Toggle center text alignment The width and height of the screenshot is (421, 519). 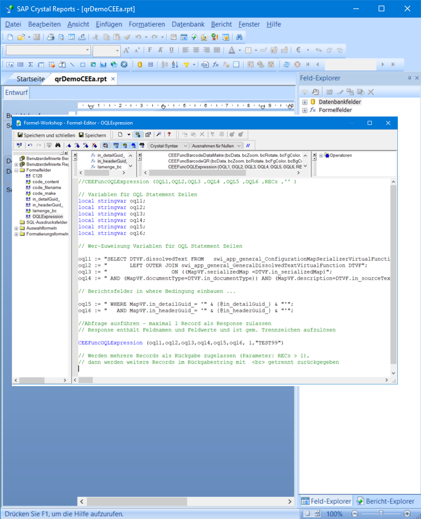[x=196, y=50]
